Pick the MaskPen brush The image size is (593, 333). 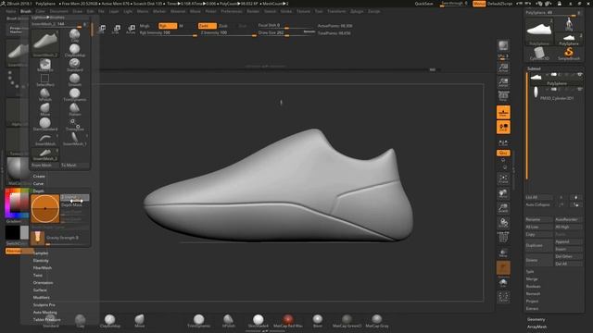pyautogui.click(x=45, y=65)
